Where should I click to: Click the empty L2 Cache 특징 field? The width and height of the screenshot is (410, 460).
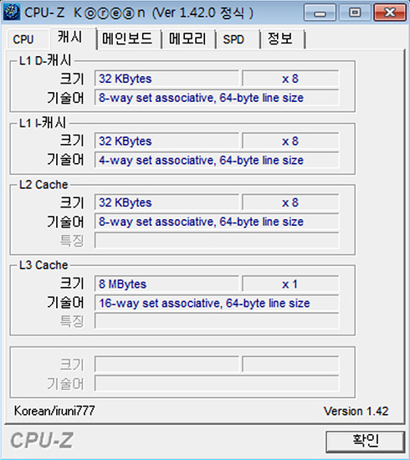tap(217, 240)
